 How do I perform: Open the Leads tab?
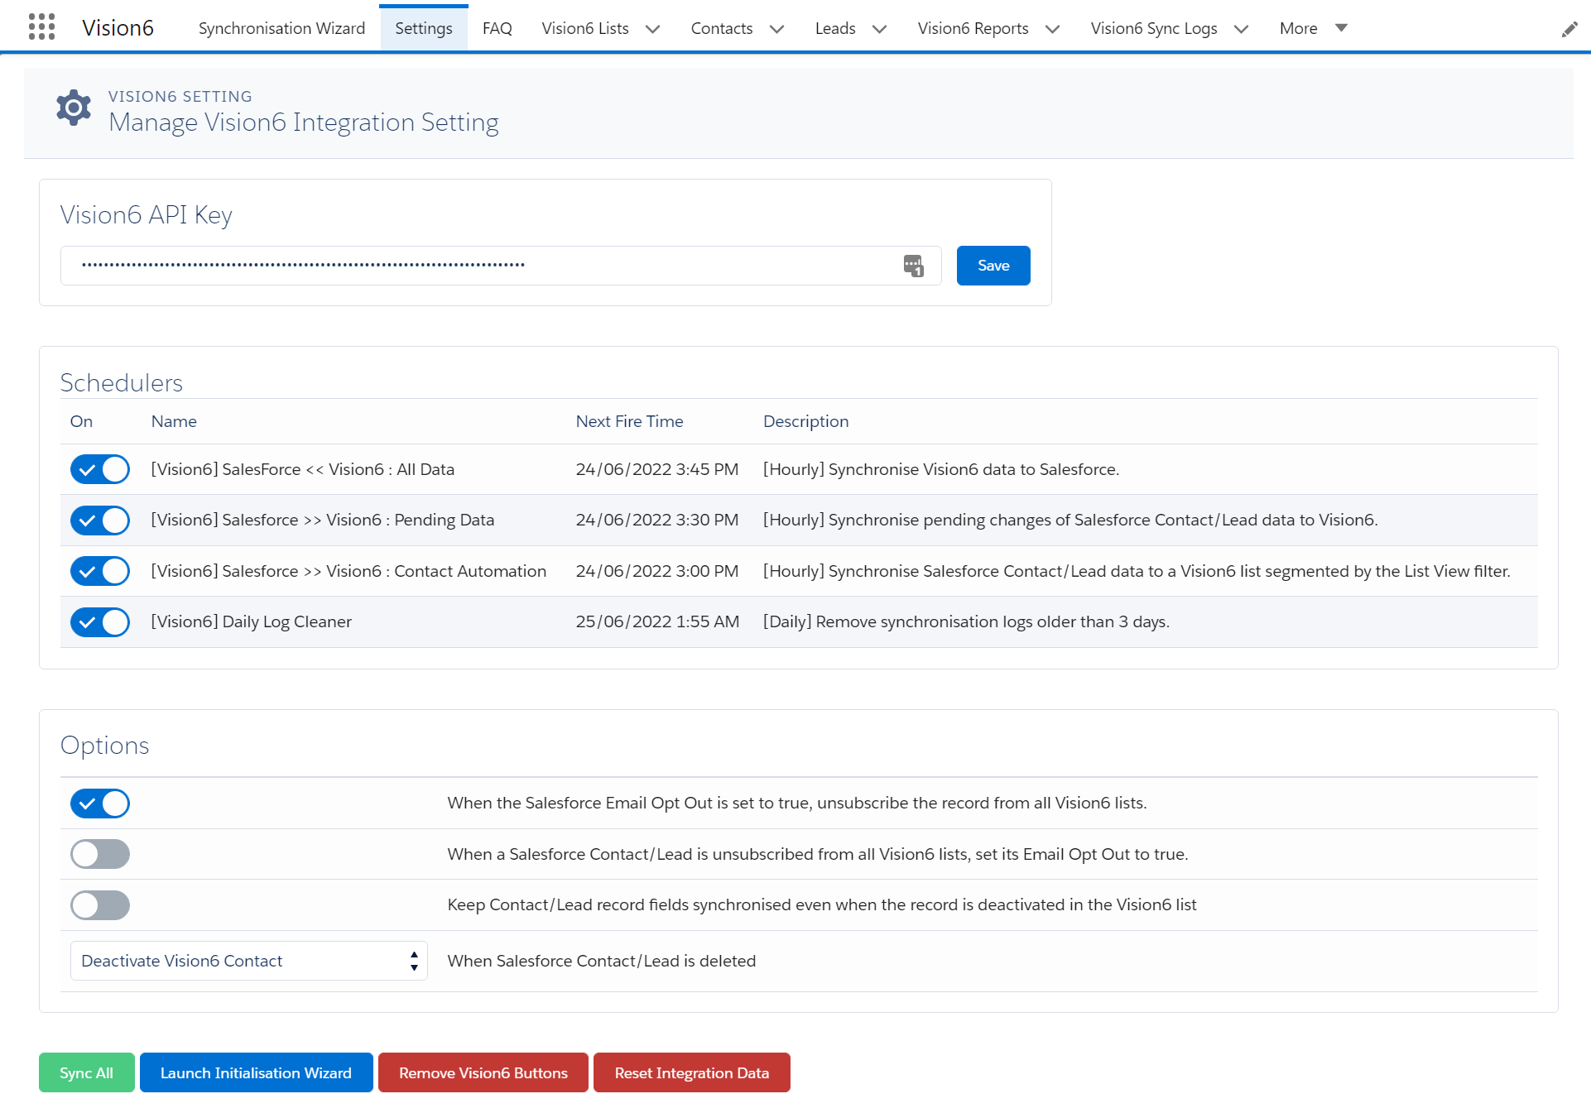tap(835, 28)
